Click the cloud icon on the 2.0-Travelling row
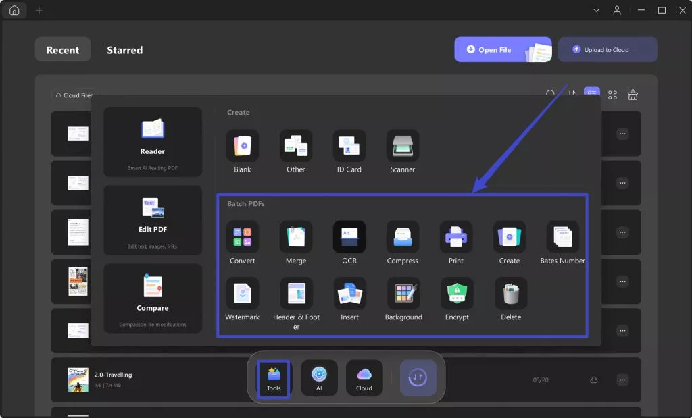The height and width of the screenshot is (418, 692). tap(594, 380)
